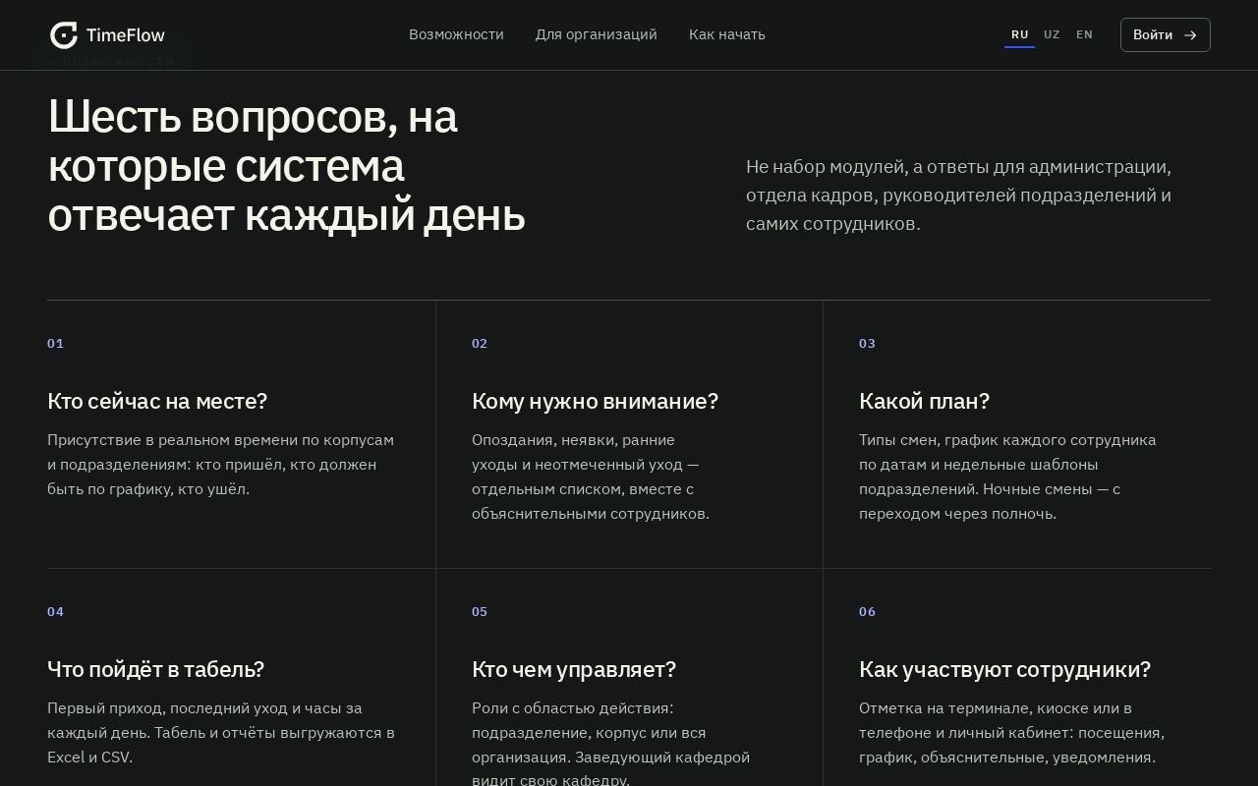Click the card number 05
The width and height of the screenshot is (1258, 786).
coord(480,611)
